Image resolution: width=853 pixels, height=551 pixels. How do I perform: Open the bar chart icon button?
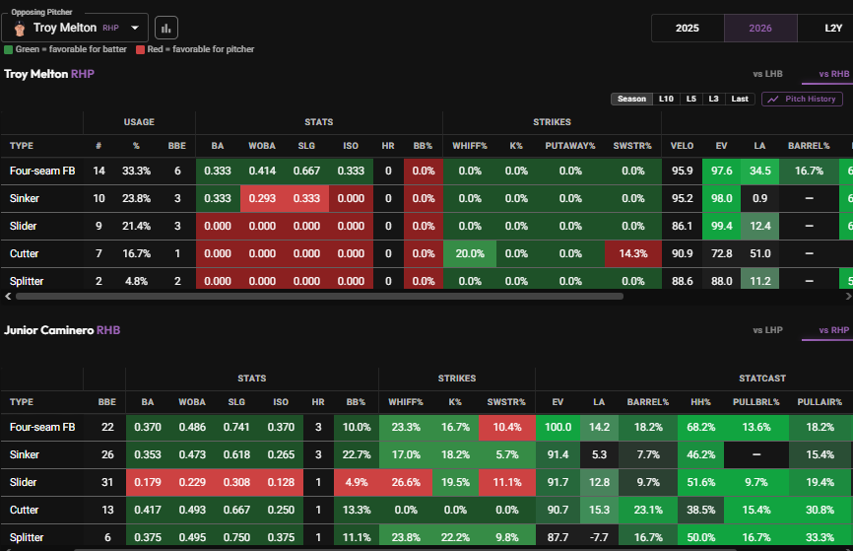point(166,28)
